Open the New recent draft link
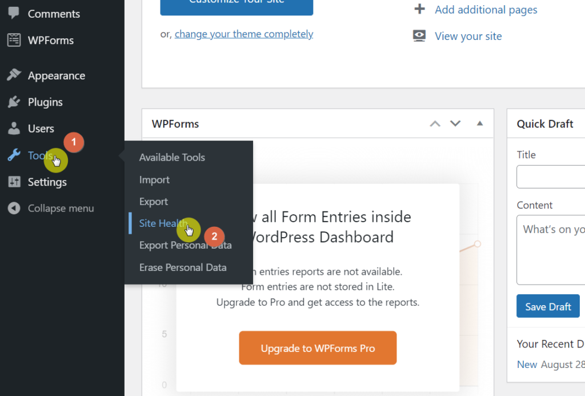585x396 pixels. pyautogui.click(x=527, y=364)
